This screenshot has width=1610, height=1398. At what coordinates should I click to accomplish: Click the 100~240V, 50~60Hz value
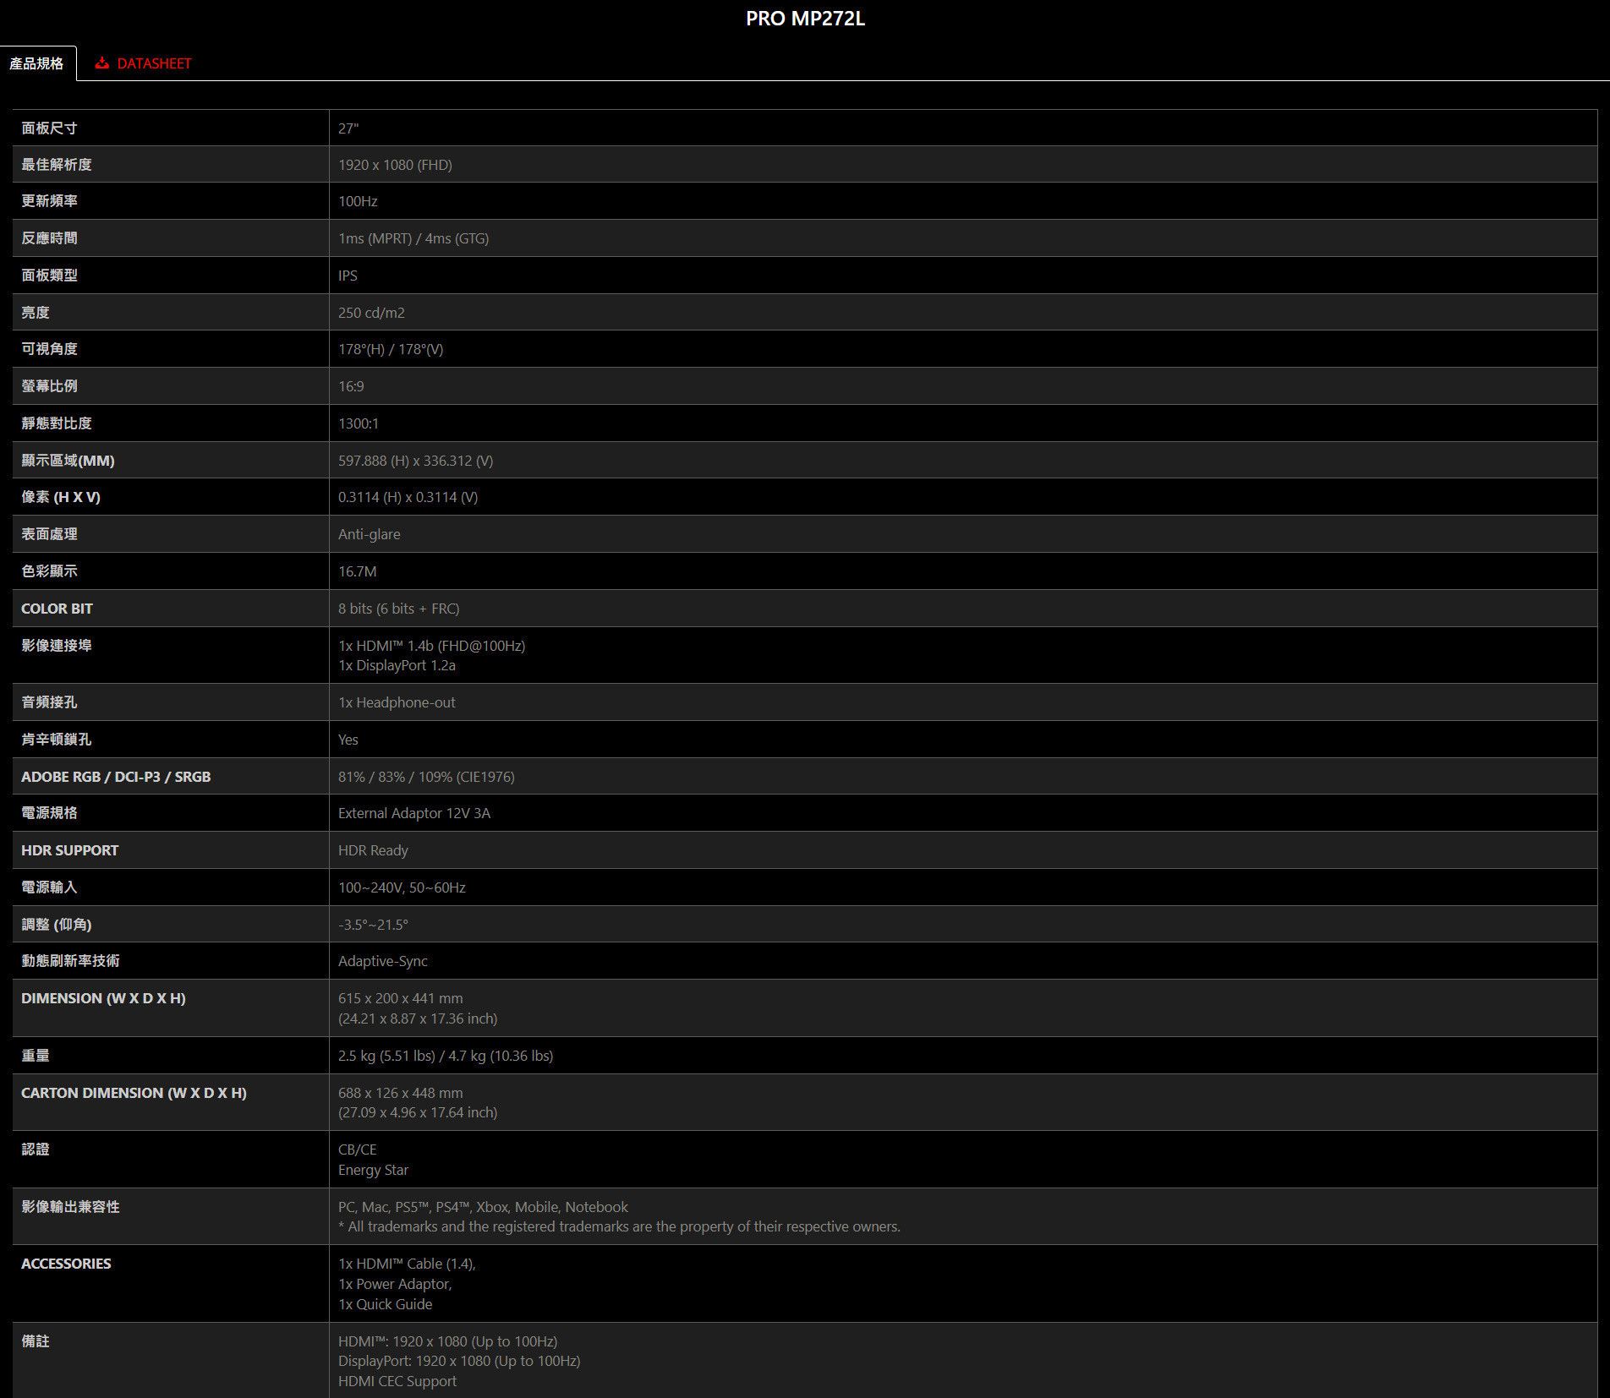pyautogui.click(x=402, y=887)
